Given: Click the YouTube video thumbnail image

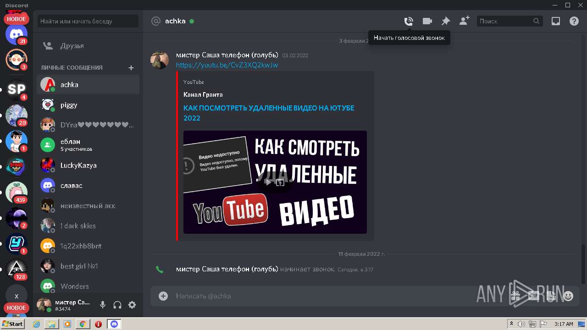Looking at the screenshot, I should (x=275, y=182).
